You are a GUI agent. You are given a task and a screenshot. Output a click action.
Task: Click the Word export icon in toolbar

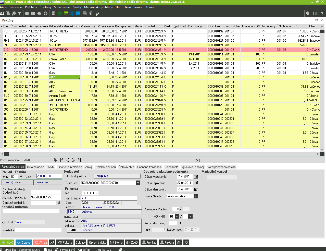click(x=72, y=14)
